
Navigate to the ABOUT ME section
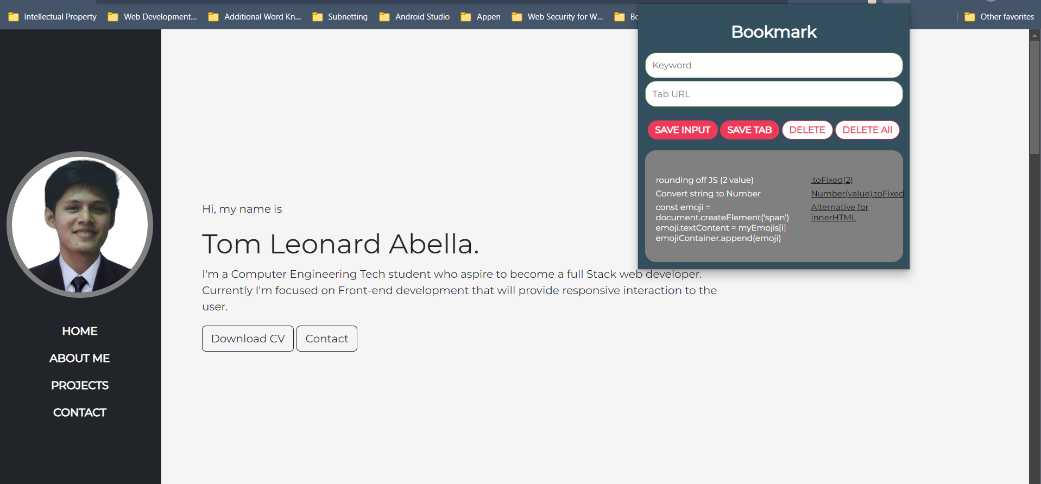point(80,358)
